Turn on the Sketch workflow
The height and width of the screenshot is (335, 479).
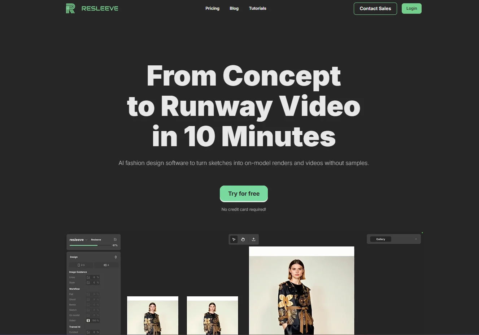(88, 310)
